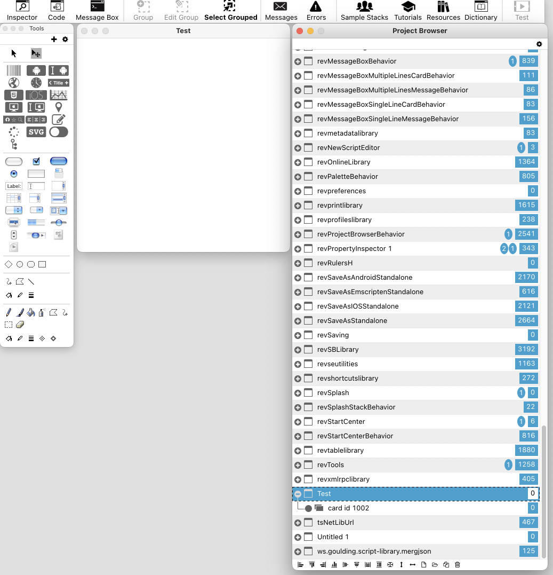Expand the revPropertyInspector 1 stack
The height and width of the screenshot is (575, 553).
click(x=298, y=249)
